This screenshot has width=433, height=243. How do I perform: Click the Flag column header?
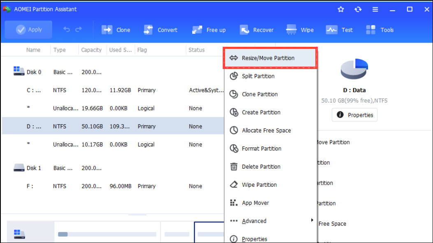142,50
